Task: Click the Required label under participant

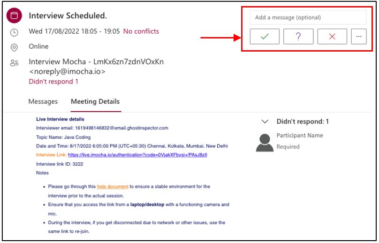Action: click(288, 147)
